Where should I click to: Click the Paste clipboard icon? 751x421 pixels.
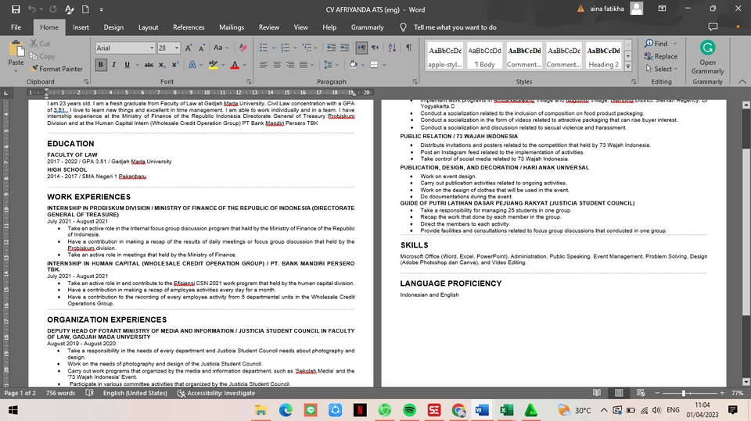pos(16,48)
